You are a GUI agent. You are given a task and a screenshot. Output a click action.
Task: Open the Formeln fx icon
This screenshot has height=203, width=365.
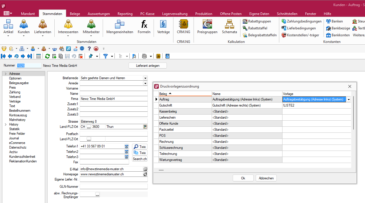144,27
